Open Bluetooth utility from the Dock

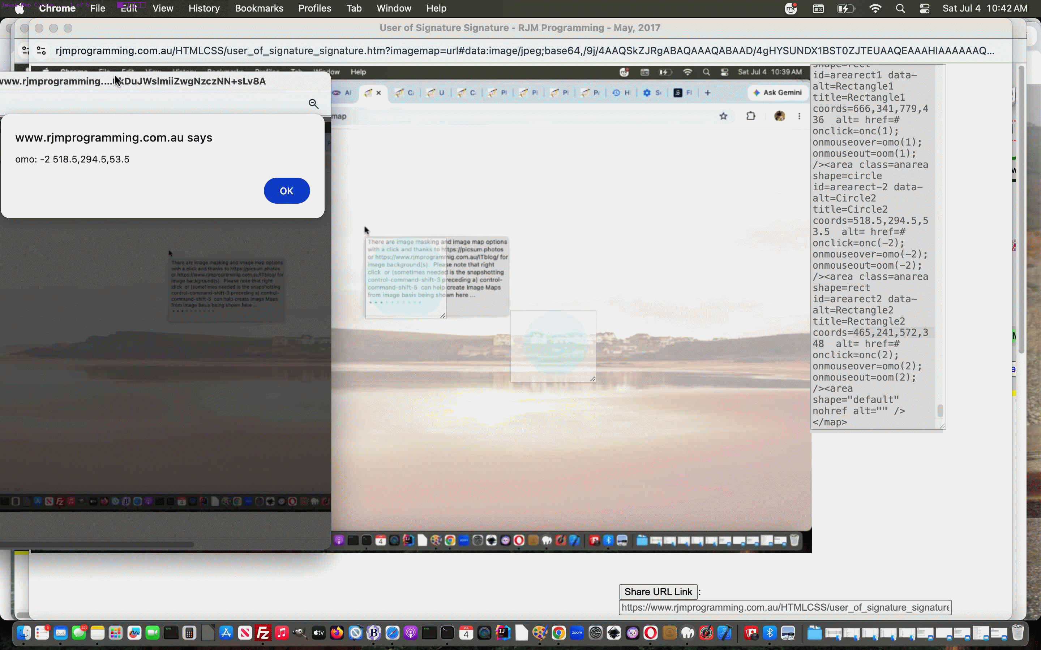pos(770,633)
